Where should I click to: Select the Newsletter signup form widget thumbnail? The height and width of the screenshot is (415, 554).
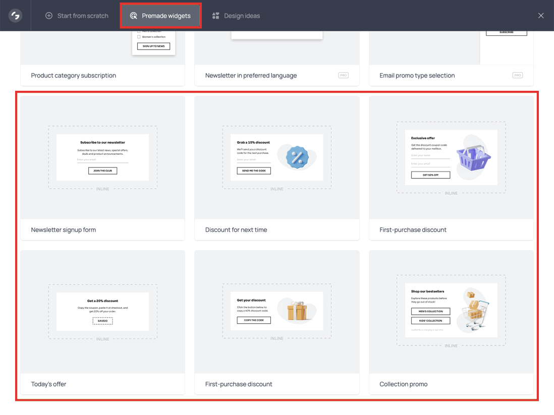102,157
